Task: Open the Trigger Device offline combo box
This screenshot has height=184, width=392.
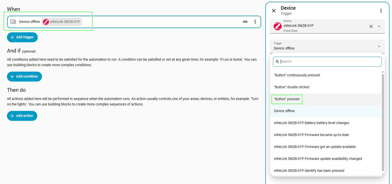Action: (327, 46)
